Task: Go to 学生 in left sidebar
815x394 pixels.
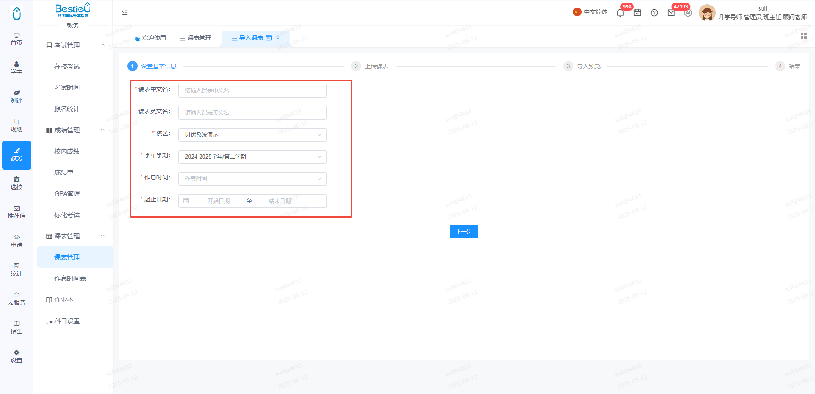Action: pyautogui.click(x=17, y=68)
